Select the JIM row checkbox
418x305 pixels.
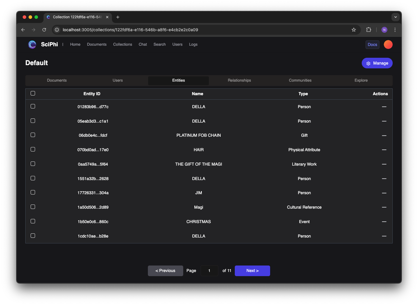[33, 192]
